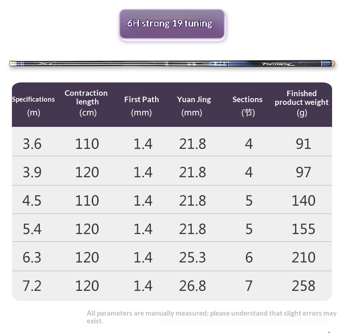The width and height of the screenshot is (344, 333).
Task: Click the "Finished product weight (g)" header
Action: [x=301, y=103]
